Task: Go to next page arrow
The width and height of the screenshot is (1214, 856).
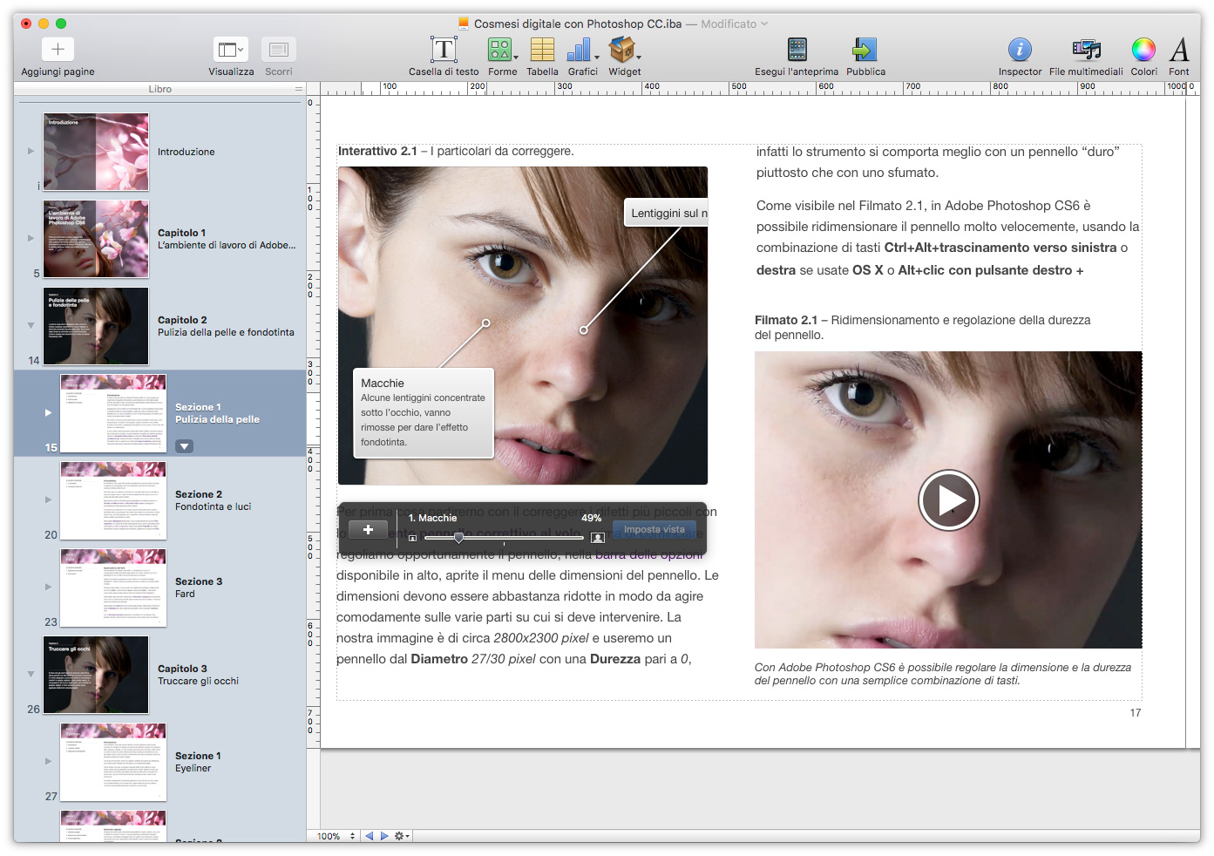Action: pos(384,836)
